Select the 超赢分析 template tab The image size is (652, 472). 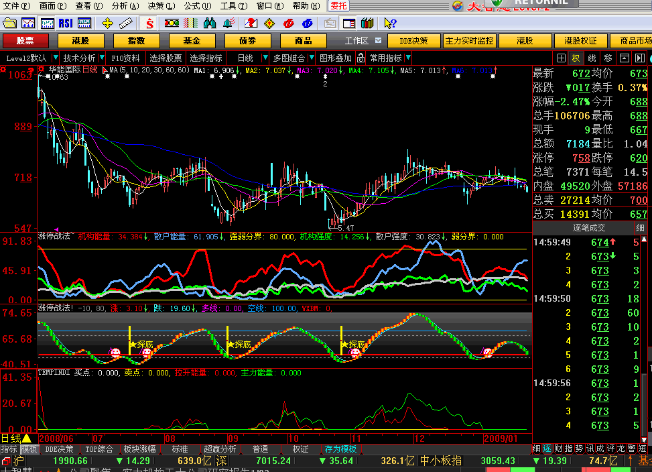[x=220, y=449]
